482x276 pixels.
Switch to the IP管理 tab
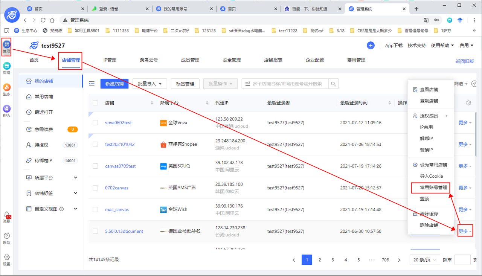[110, 59]
